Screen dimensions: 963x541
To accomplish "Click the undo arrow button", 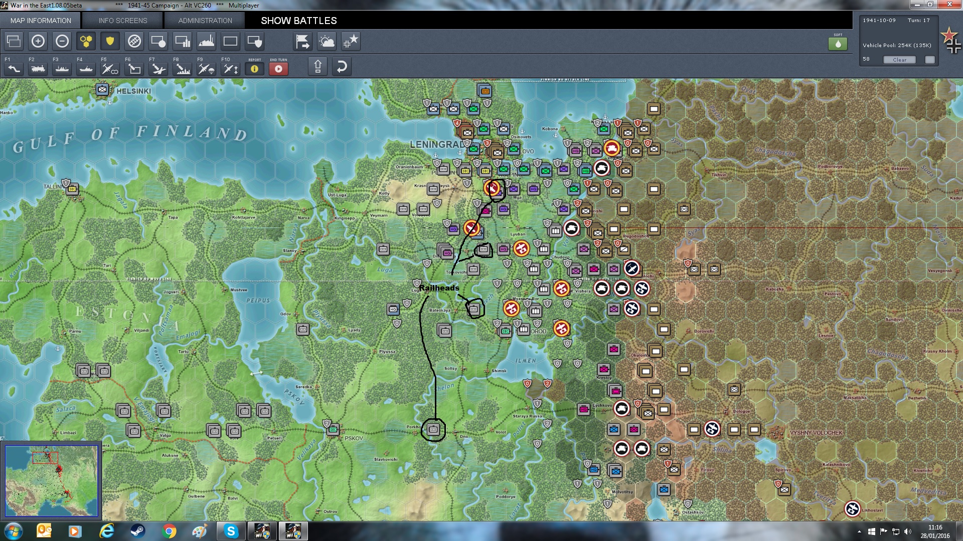I will tap(342, 67).
